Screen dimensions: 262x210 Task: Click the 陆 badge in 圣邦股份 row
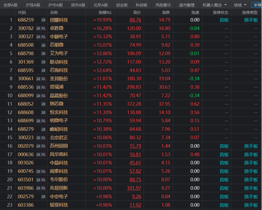(x=44, y=79)
